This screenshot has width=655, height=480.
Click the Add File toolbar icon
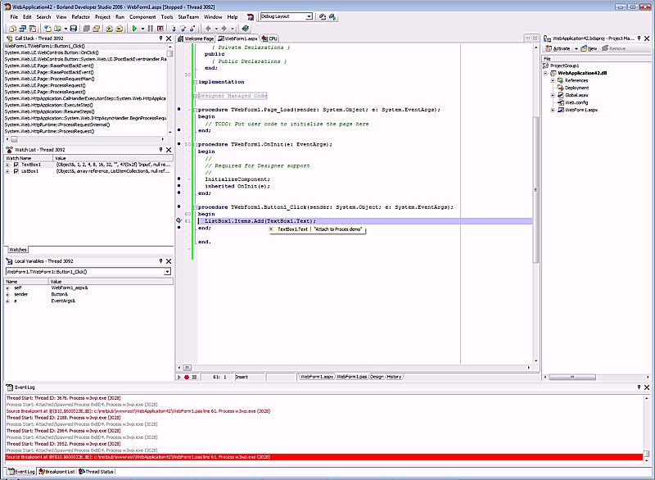109,29
